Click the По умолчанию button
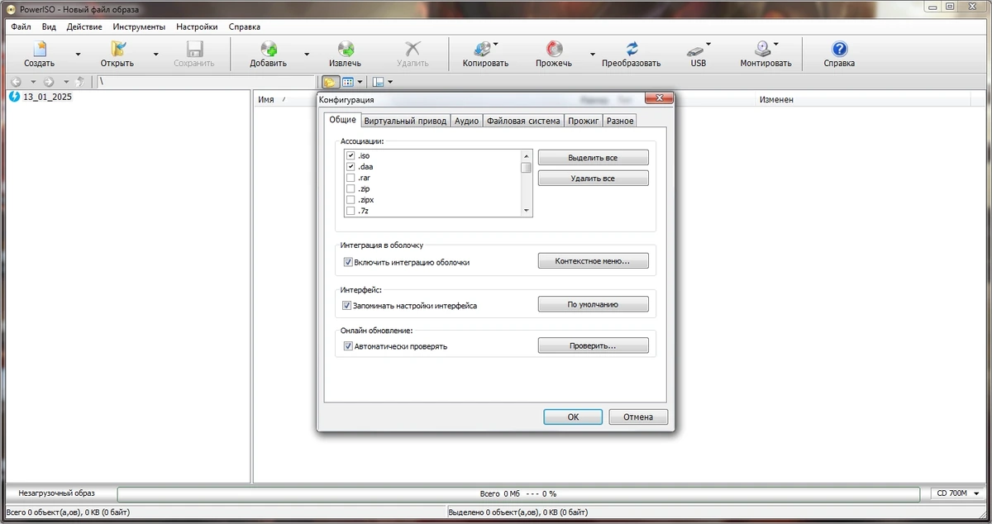 [593, 304]
